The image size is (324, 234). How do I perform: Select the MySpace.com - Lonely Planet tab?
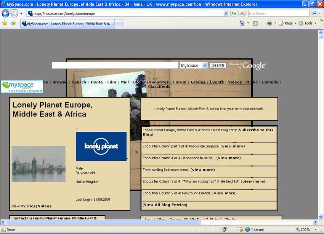(x=67, y=24)
